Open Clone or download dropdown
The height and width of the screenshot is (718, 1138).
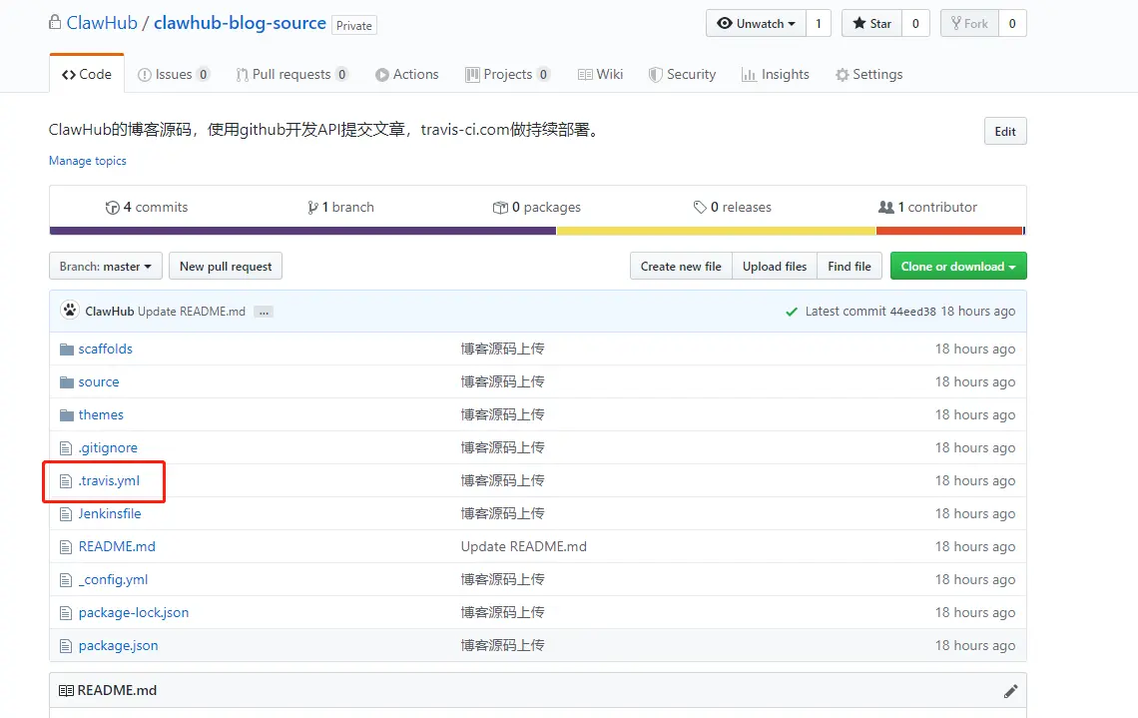pyautogui.click(x=958, y=267)
